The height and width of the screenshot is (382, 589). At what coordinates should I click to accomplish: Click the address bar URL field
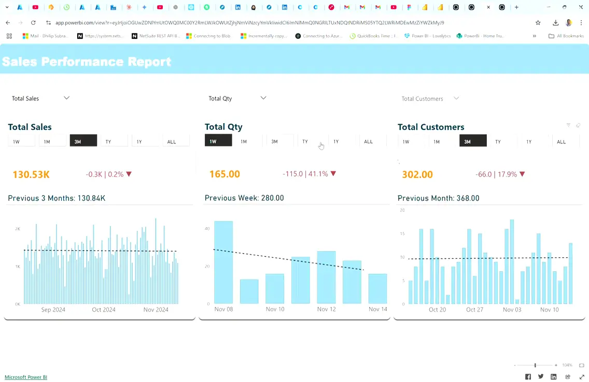[x=249, y=23]
